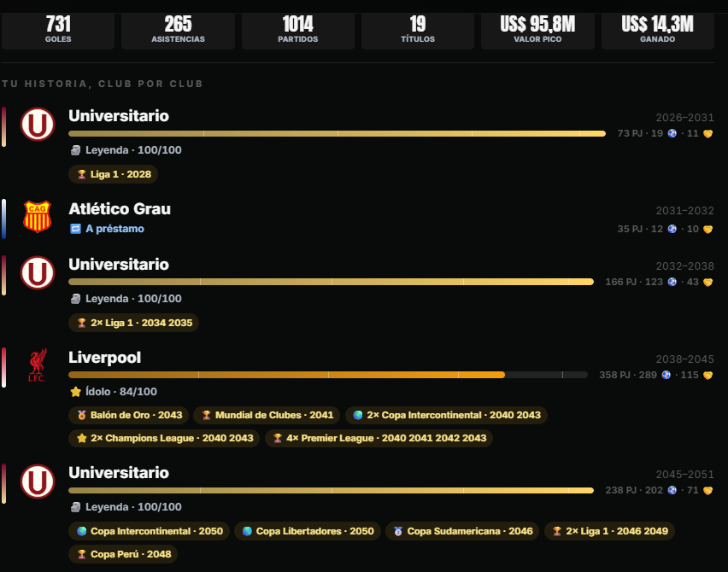Click the trophy icon in Premier League badge

point(278,438)
